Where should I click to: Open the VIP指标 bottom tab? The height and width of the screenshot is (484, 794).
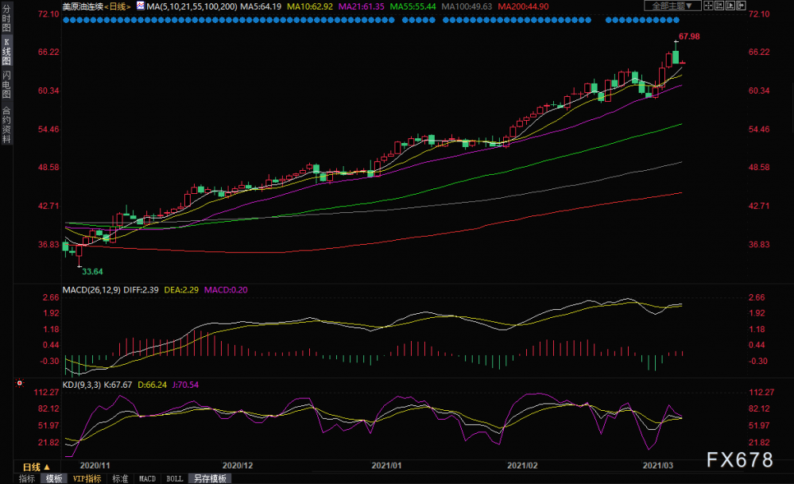87,478
